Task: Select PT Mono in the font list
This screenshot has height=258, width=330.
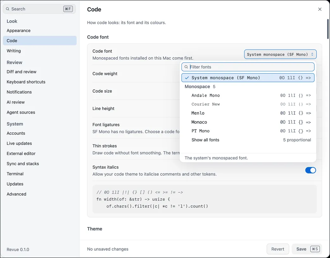Action: click(248, 131)
